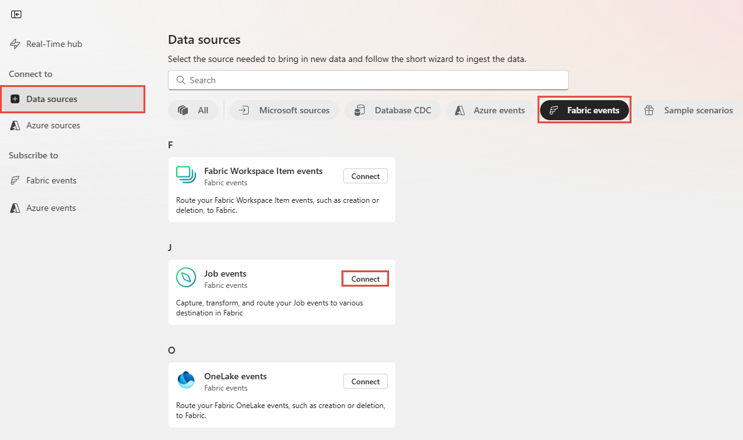Click the OneLake events icon
The height and width of the screenshot is (440, 743).
[186, 381]
